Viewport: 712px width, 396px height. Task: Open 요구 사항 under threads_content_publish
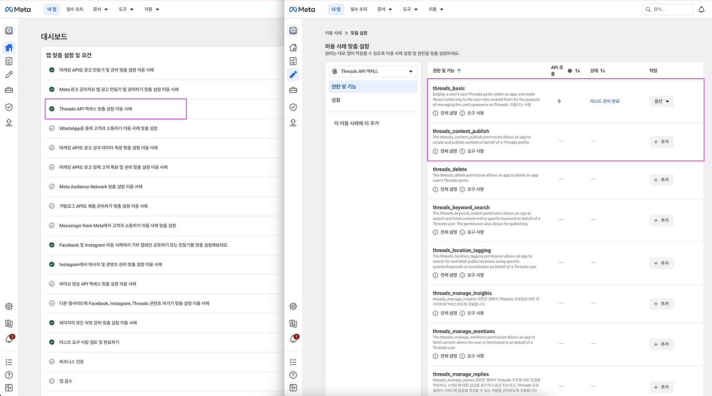point(472,151)
